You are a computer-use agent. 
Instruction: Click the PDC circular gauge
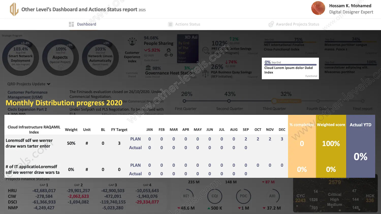pyautogui.click(x=243, y=196)
